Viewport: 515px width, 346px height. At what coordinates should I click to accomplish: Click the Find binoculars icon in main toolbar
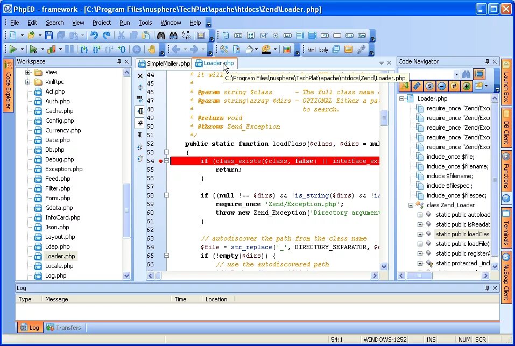pos(161,36)
